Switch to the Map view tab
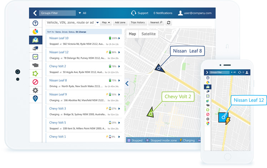267x168 pixels. pos(132,34)
